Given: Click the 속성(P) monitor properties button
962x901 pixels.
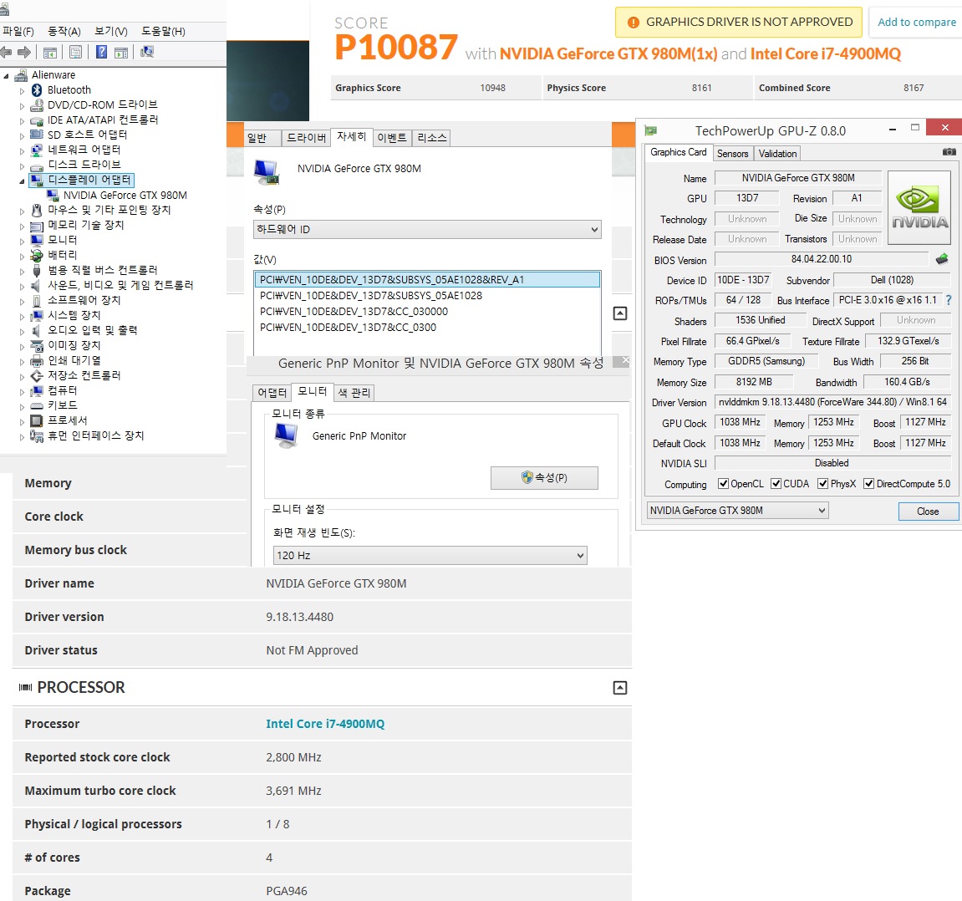Looking at the screenshot, I should point(544,478).
